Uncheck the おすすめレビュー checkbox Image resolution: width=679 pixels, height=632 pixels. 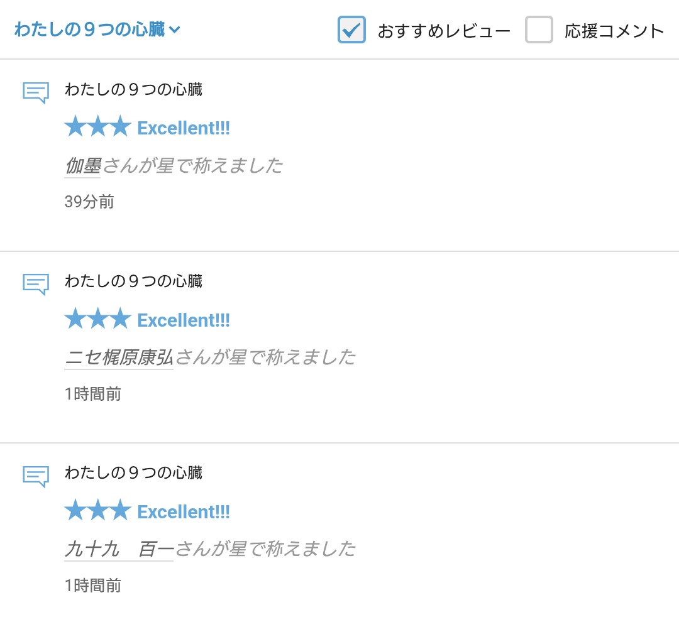pos(351,30)
